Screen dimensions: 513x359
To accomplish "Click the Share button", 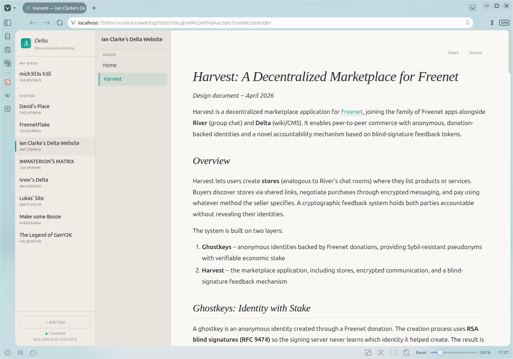I will (453, 53).
